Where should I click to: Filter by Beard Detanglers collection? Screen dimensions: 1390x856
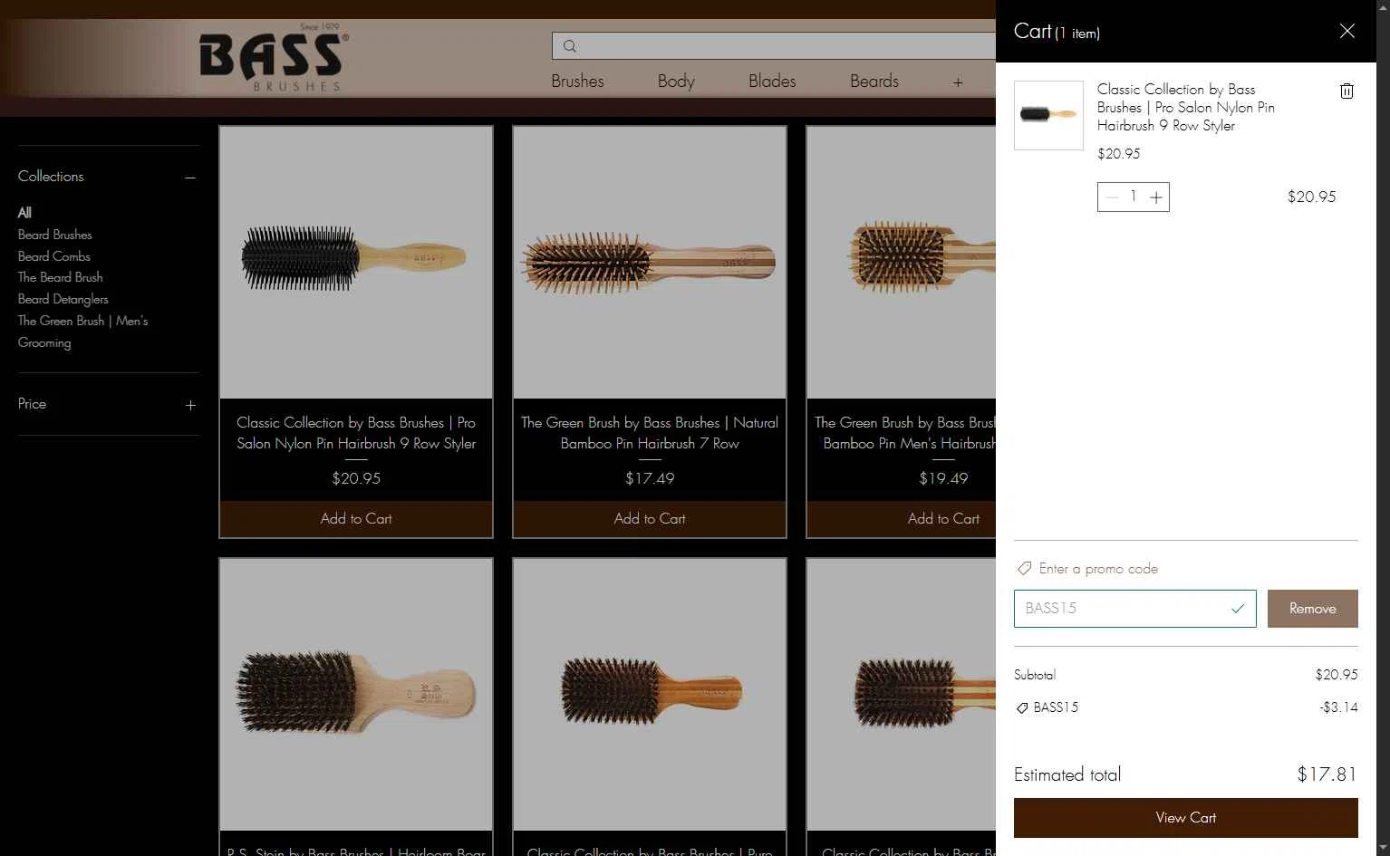[63, 299]
